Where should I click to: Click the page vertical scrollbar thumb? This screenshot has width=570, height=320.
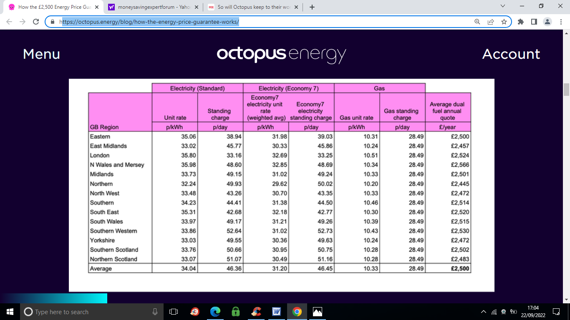coord(566,89)
